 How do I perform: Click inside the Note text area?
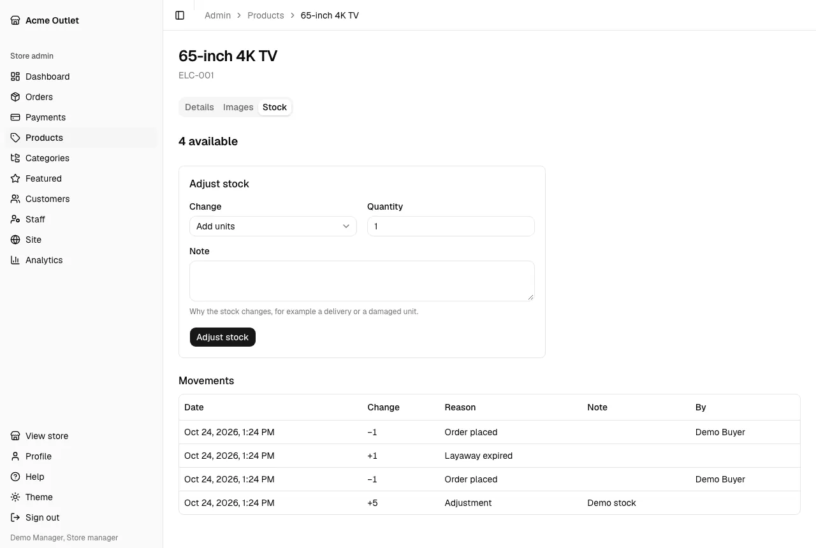(362, 281)
